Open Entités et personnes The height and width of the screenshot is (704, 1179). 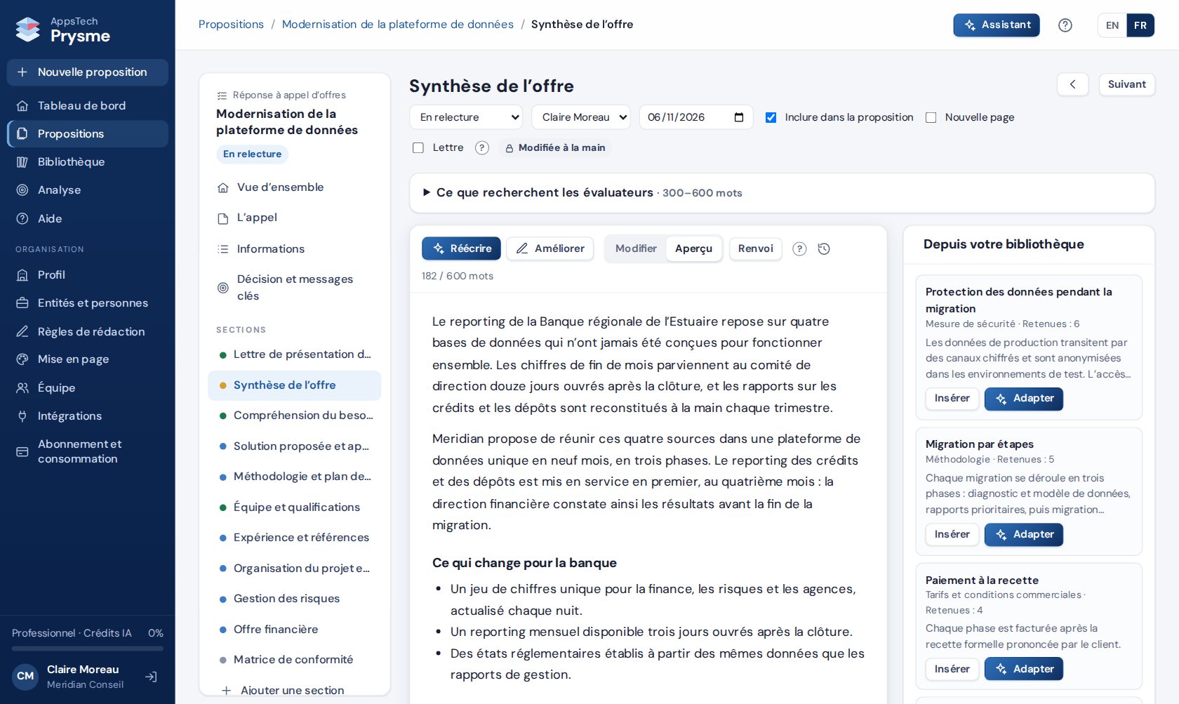[87, 303]
